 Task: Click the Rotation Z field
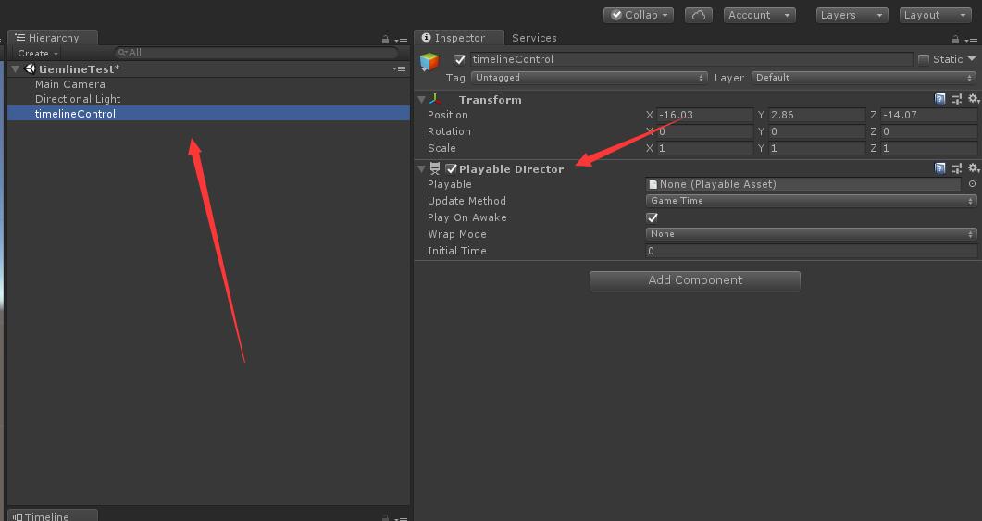coord(928,131)
